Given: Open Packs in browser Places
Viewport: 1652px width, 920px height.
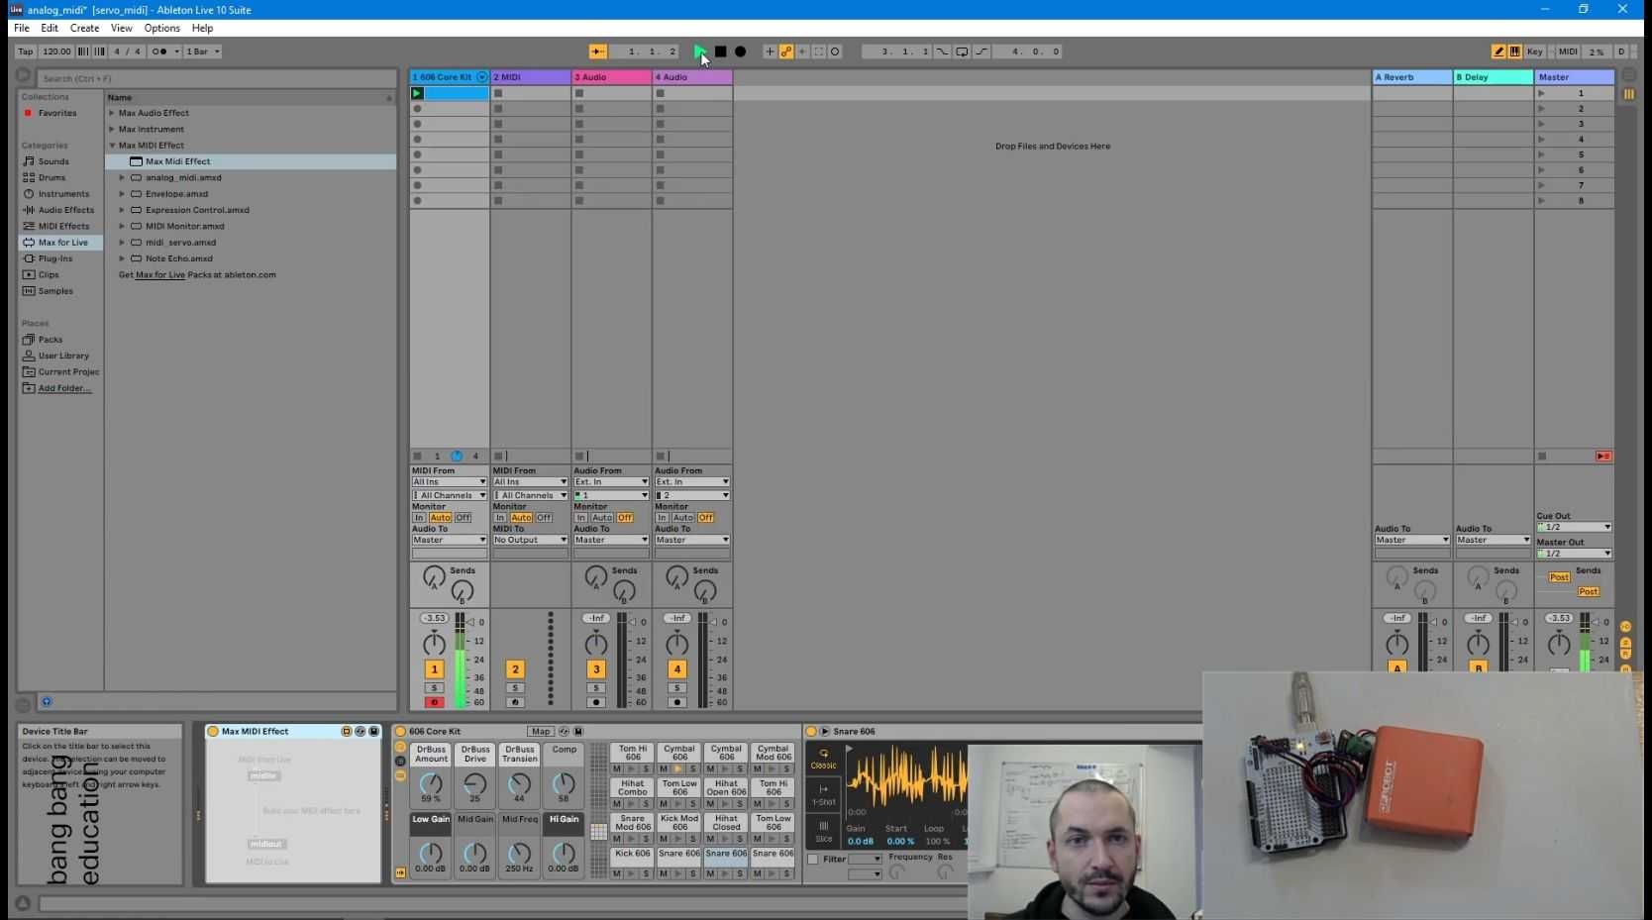Looking at the screenshot, I should (50, 340).
